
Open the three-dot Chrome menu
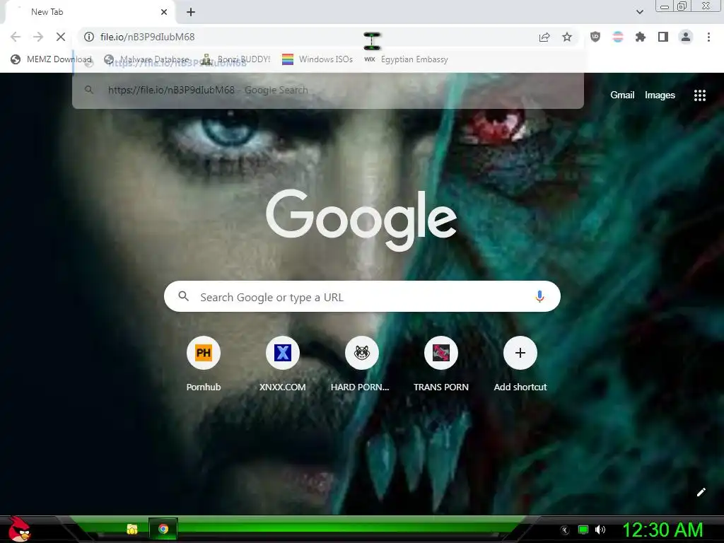coord(708,37)
